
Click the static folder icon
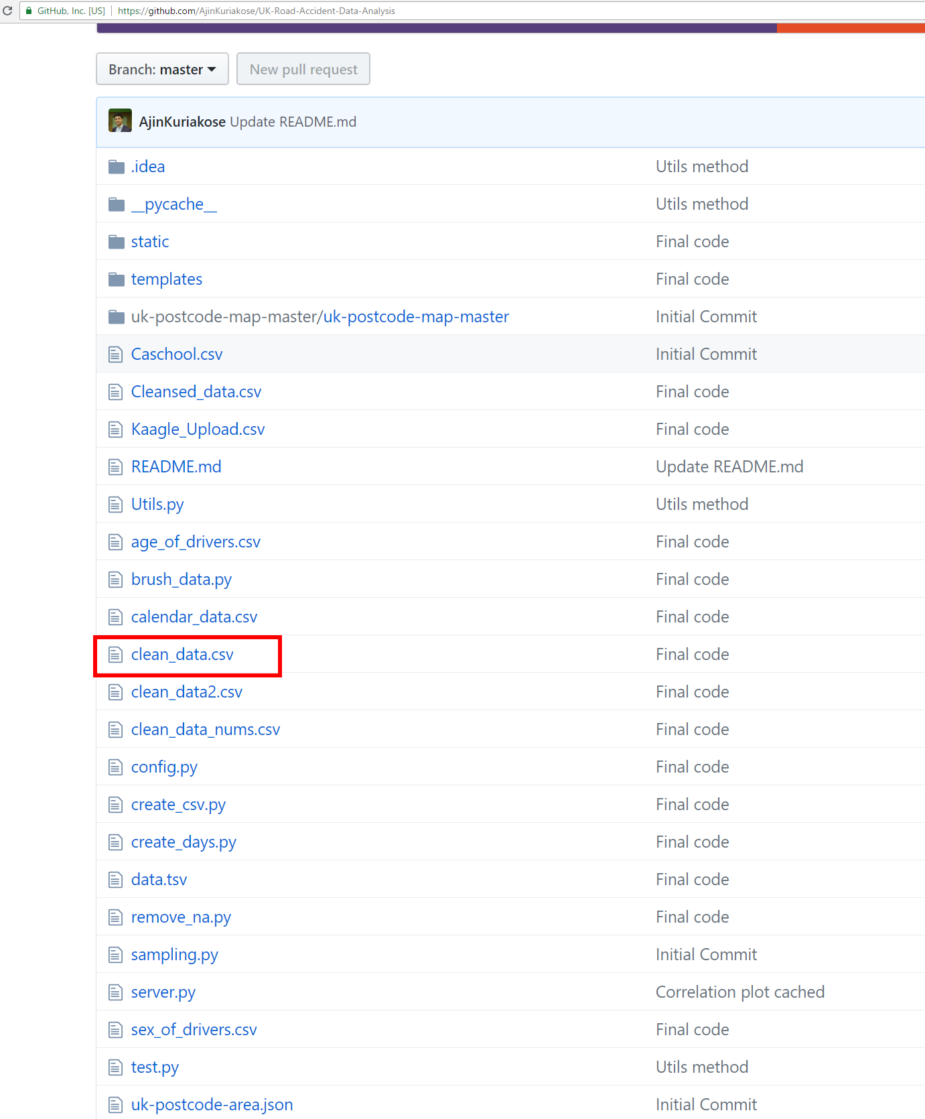tap(117, 242)
